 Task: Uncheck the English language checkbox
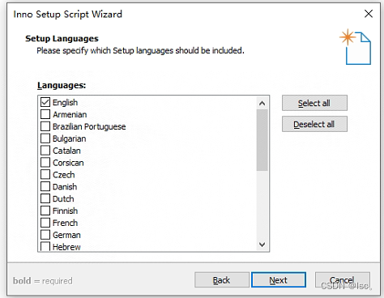coord(45,102)
